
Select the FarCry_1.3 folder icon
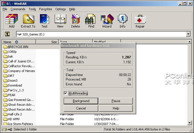(5, 90)
